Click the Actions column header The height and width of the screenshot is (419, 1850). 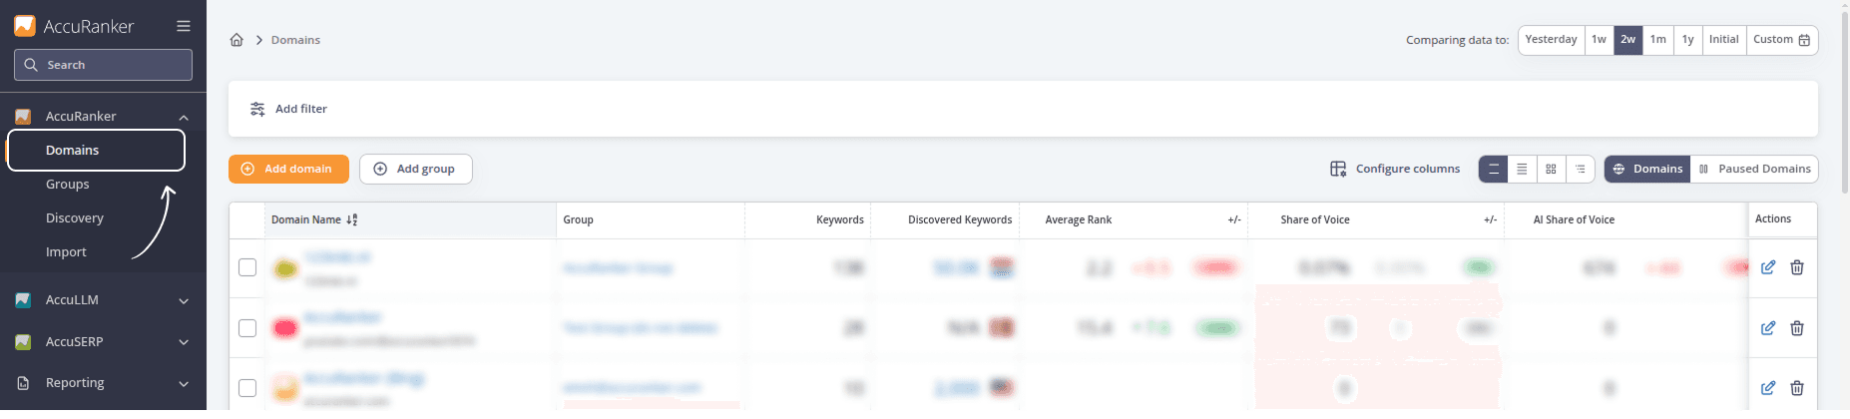pyautogui.click(x=1773, y=219)
